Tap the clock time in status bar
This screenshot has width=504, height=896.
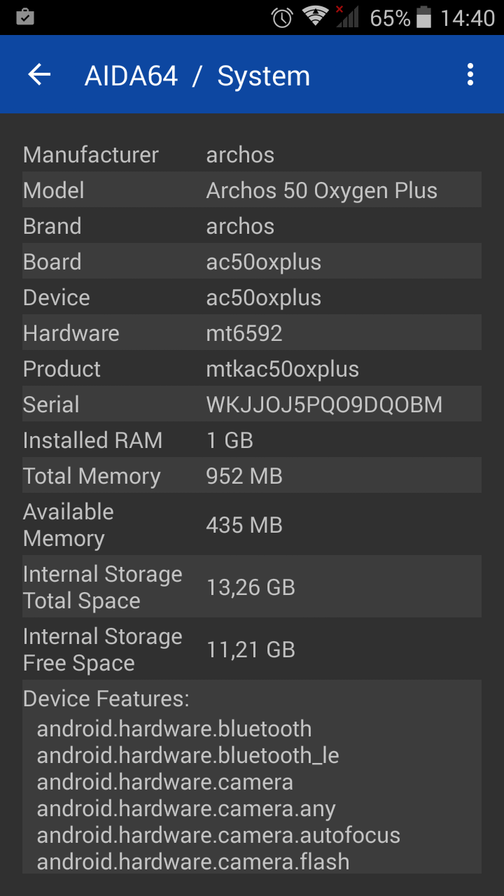467,17
